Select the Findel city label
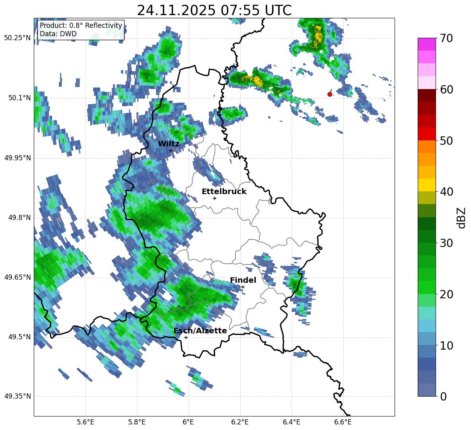 coord(243,280)
